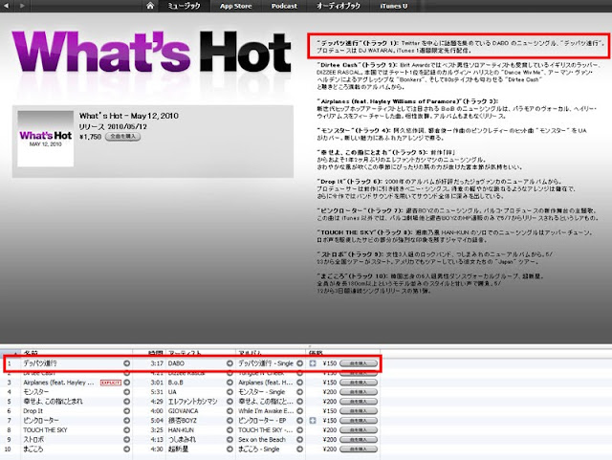612x460 pixels.
Task: Click arrow icon beside track 幸せよ、この指にとまれ
Action: (126, 402)
